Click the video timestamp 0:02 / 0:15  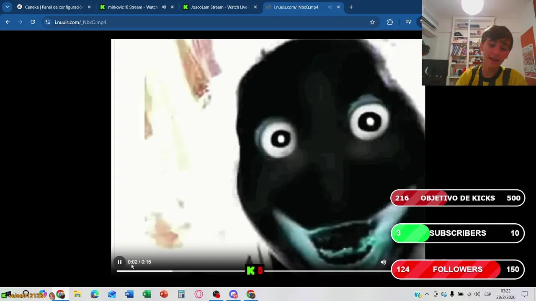click(x=139, y=262)
